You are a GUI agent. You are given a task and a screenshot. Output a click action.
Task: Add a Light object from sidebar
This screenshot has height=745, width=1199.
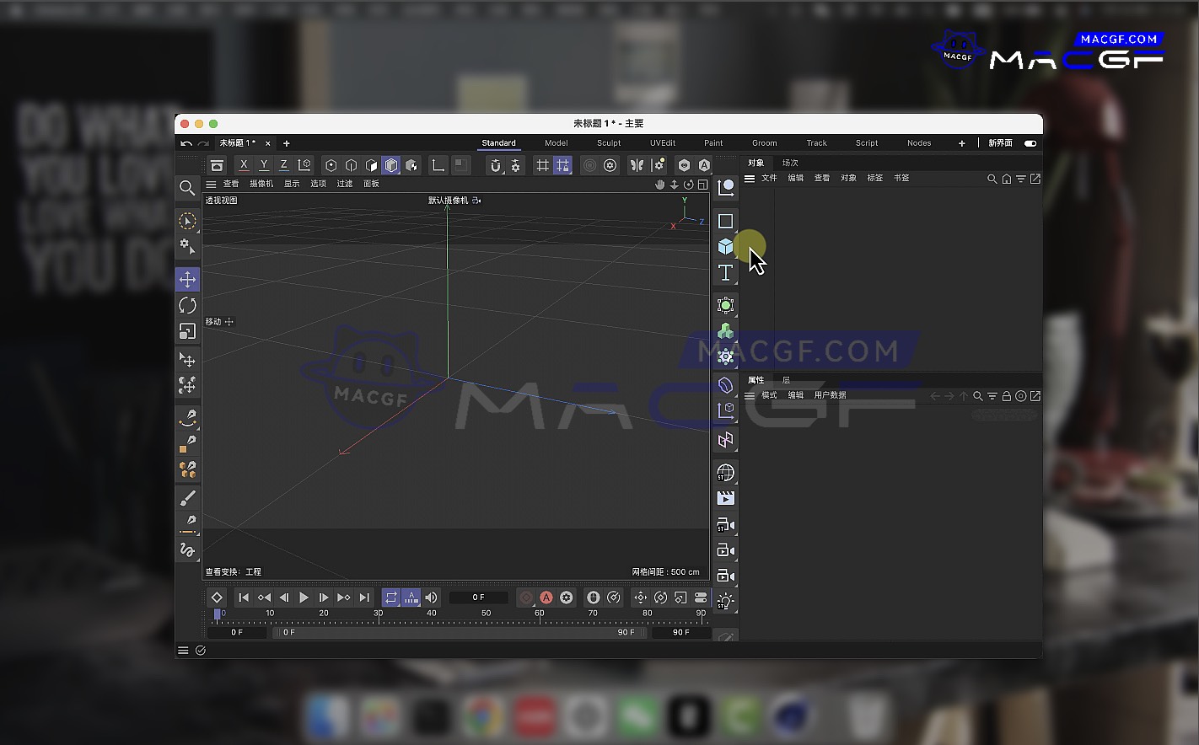point(725,601)
